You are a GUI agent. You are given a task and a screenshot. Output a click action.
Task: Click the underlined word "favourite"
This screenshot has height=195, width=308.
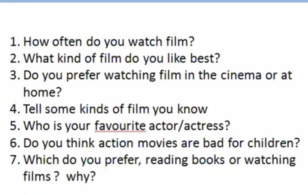[120, 126]
